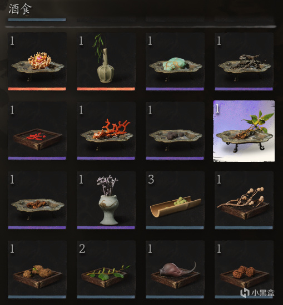Select the purple bulb with curled tail
The width and height of the screenshot is (283, 305).
click(175, 270)
